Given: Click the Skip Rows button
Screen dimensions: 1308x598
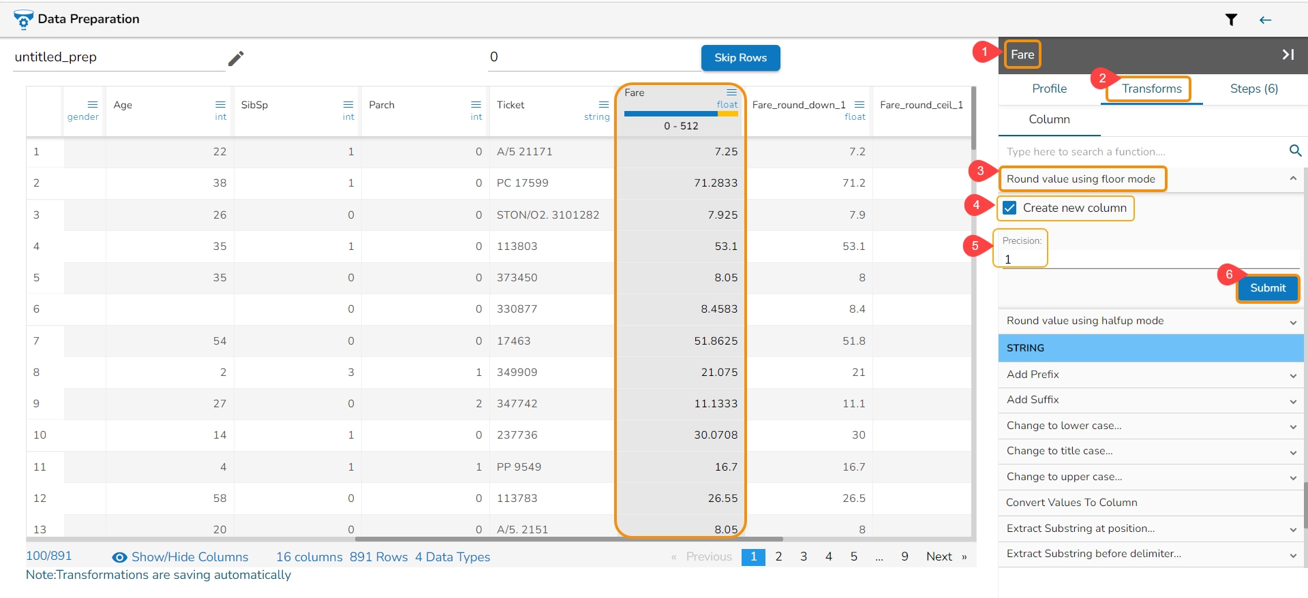Looking at the screenshot, I should tap(740, 58).
